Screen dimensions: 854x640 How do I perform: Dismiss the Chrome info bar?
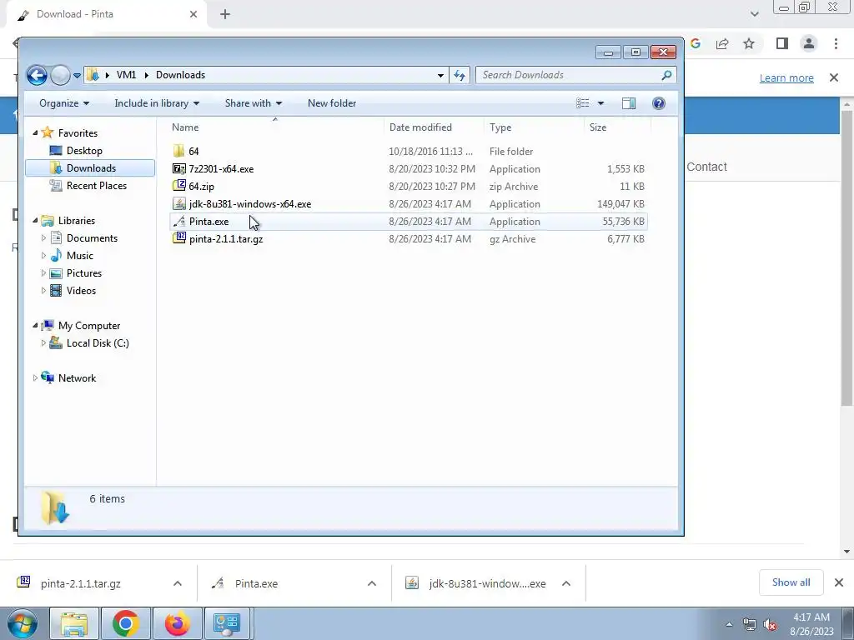[834, 77]
